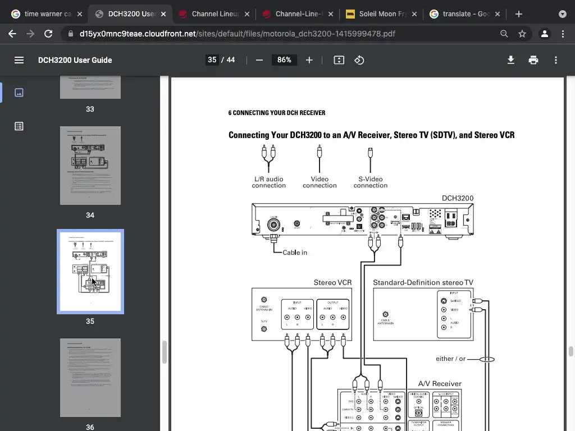Reload the current page
The height and width of the screenshot is (431, 575).
click(48, 34)
